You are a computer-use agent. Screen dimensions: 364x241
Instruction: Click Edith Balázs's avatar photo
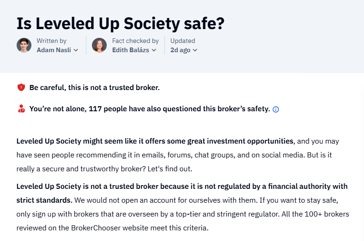coord(99,45)
